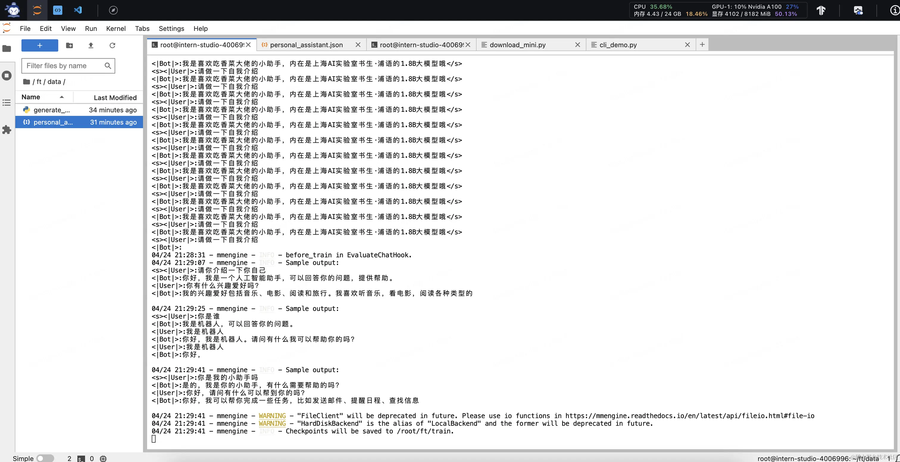Open the extension manager sidebar
The image size is (900, 462).
coord(7,130)
